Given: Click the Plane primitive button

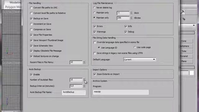Looking at the screenshot, I should [x=187, y=61].
